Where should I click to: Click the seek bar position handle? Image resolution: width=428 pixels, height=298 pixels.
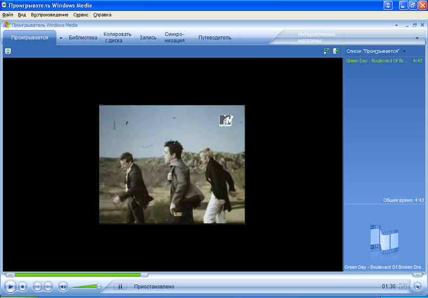click(144, 275)
